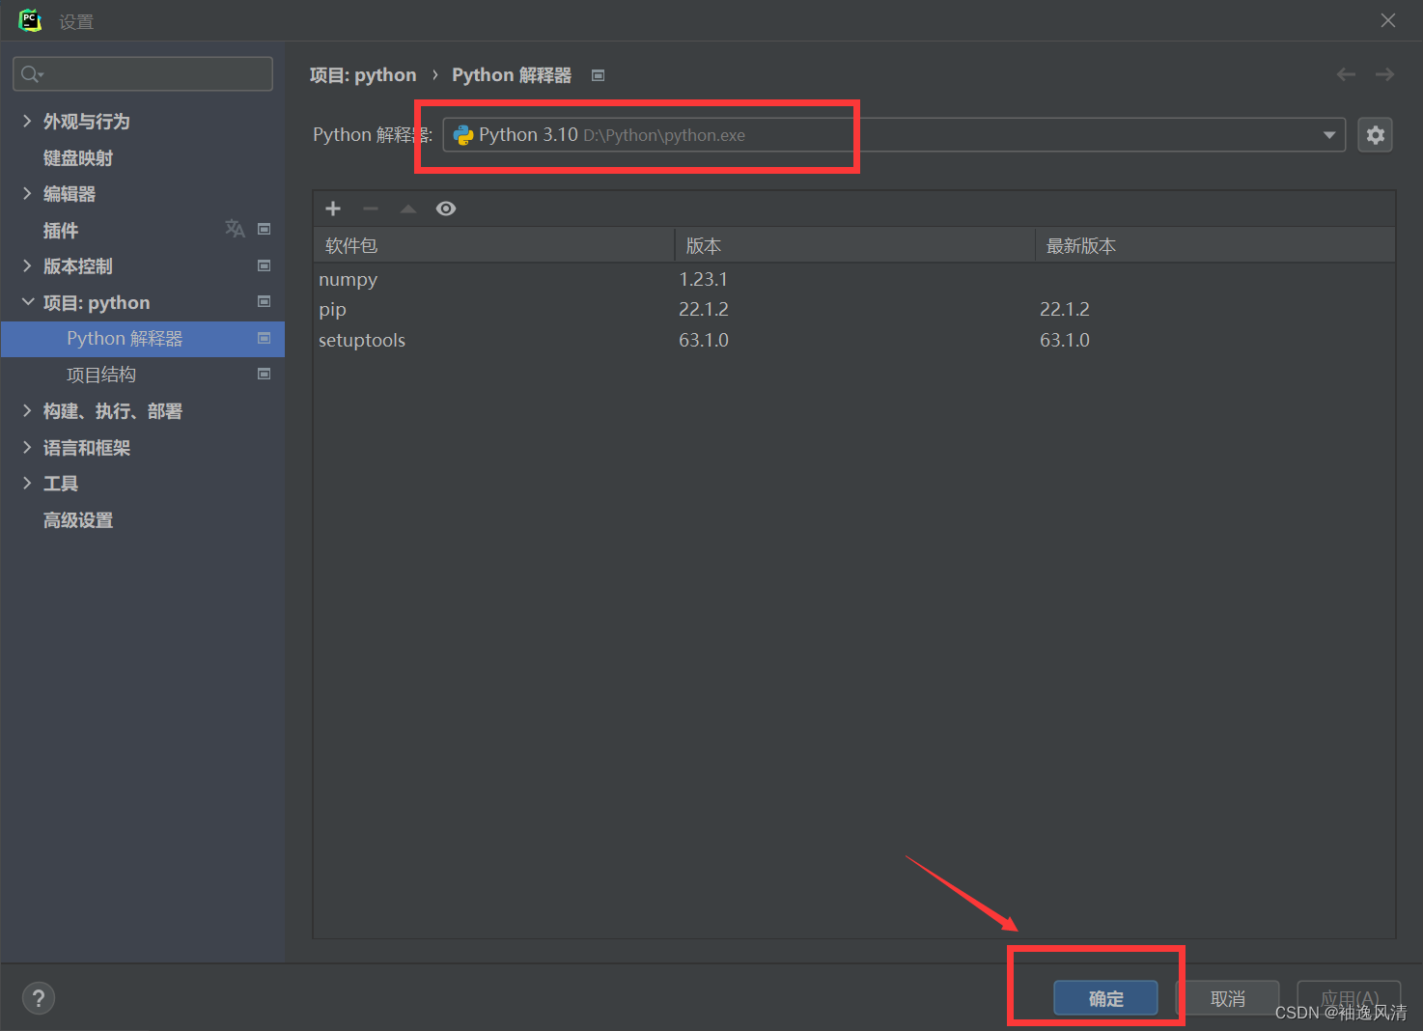Click numpy version 1.23.1 cell
The width and height of the screenshot is (1423, 1031).
[x=703, y=279]
